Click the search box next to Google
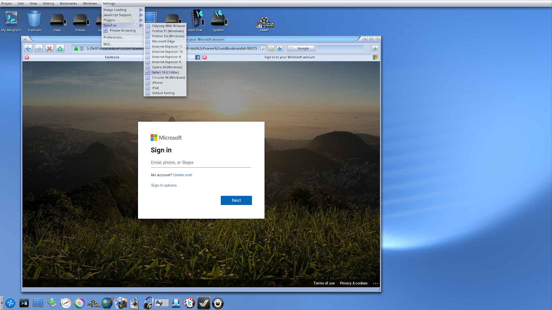This screenshot has height=310, width=552. click(x=340, y=49)
